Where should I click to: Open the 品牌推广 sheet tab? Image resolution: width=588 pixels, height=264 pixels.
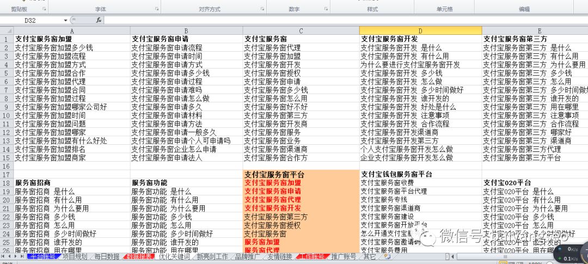[x=248, y=257]
